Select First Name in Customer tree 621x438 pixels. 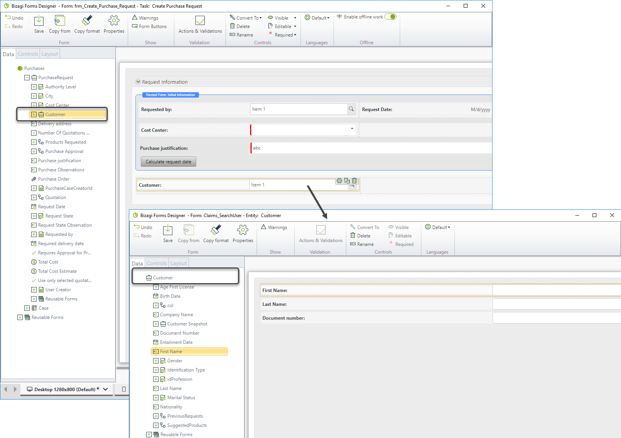pos(189,352)
